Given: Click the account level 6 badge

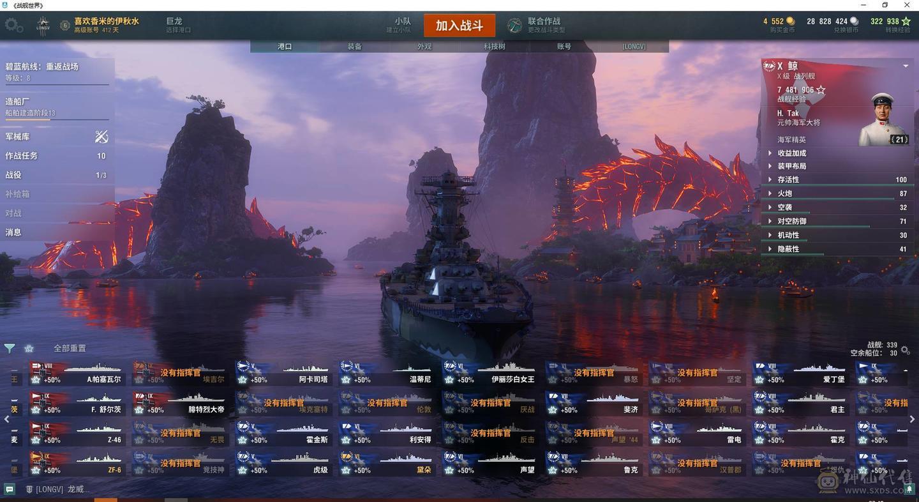Looking at the screenshot, I should point(64,26).
